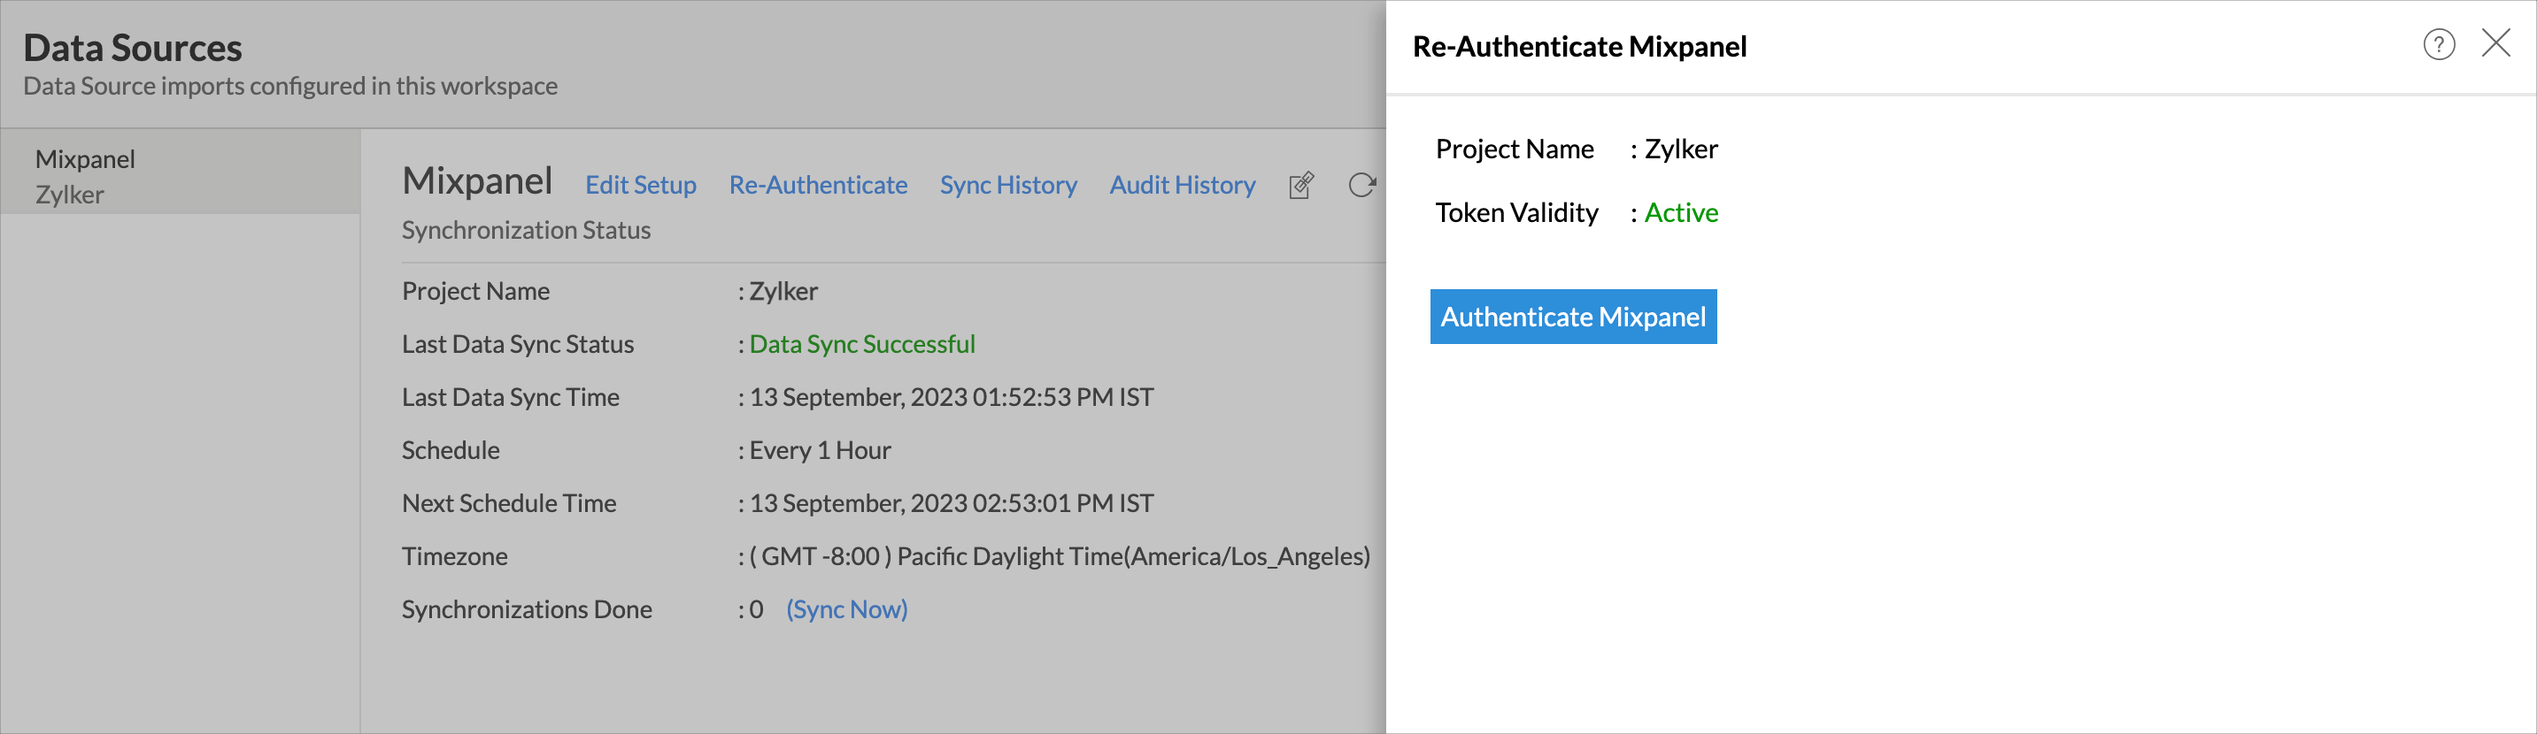
Task: Close the Re-Authenticate Mixpanel panel
Action: pos(2495,43)
